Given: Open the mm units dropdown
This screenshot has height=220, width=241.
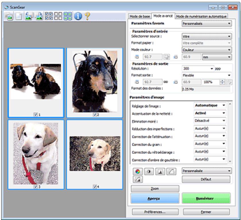Looking at the screenshot, I should pos(217,57).
